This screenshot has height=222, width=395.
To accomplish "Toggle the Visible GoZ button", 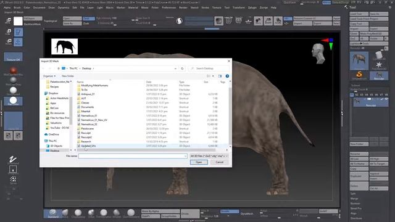I will tap(376, 38).
